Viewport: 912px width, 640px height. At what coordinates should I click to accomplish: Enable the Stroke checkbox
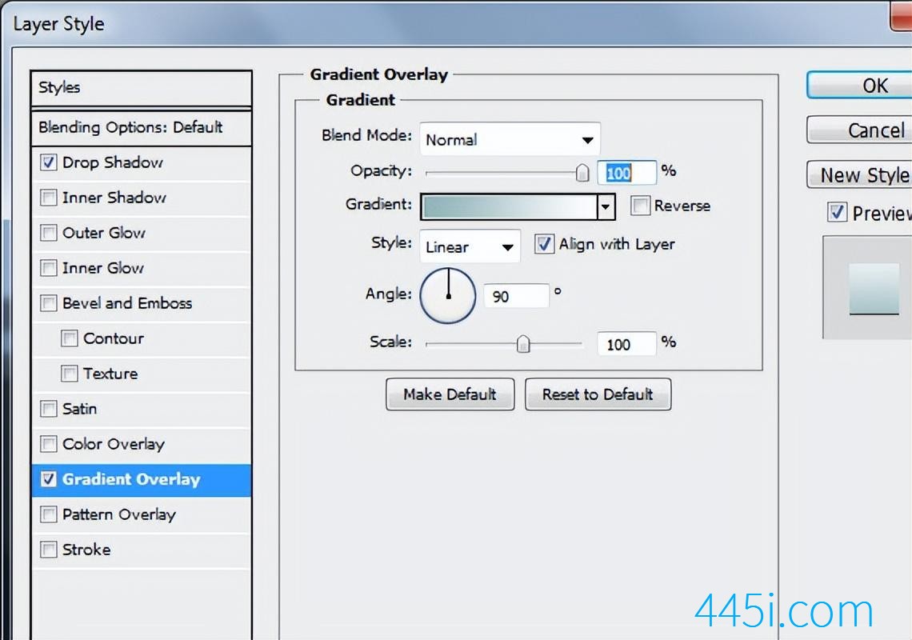coord(49,550)
